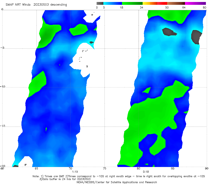The image size is (209, 184).
Task: Click the longitude axis label '60'
Action: click(2, 168)
